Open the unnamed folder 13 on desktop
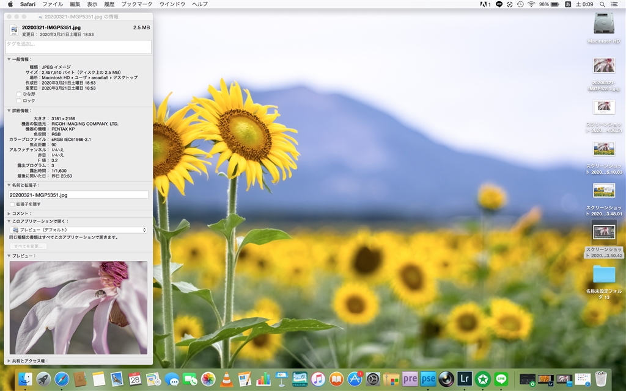This screenshot has width=626, height=391. (x=603, y=274)
